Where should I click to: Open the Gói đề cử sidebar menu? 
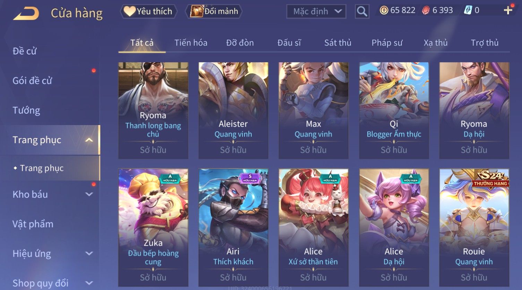[x=32, y=81]
